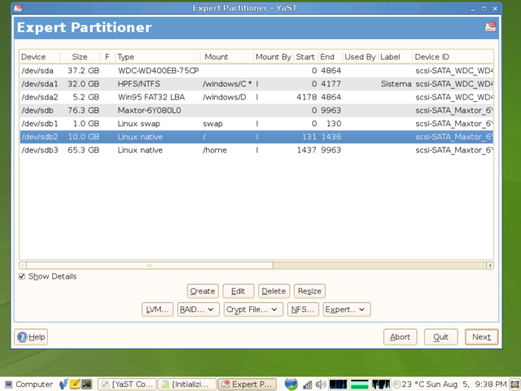Image resolution: width=521 pixels, height=391 pixels.
Task: Click the YaST icon in the window title bar
Action: 18,7
